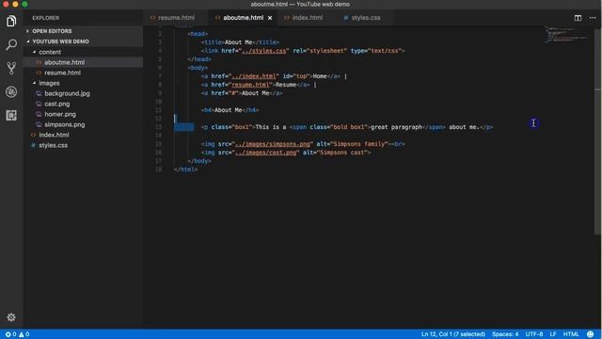Change indentation via Spaces: 4
Image resolution: width=602 pixels, height=339 pixels.
(505, 334)
